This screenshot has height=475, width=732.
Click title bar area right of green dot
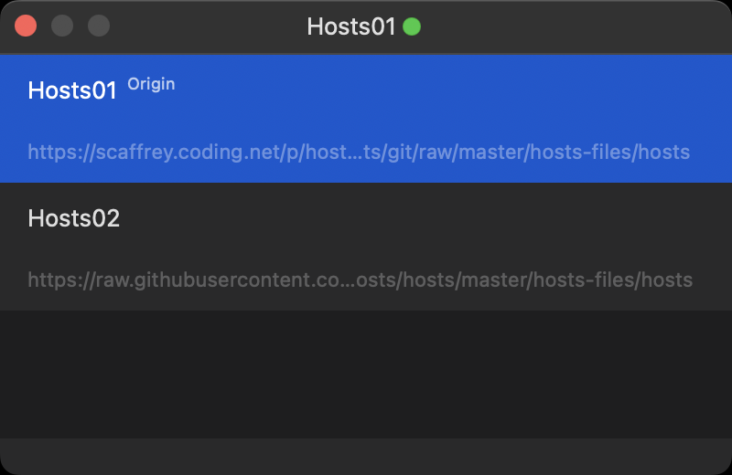click(x=567, y=26)
